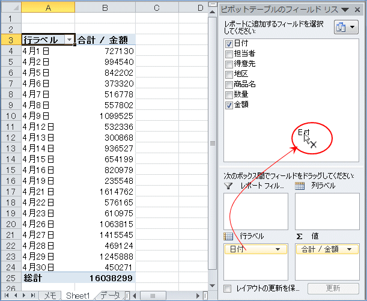
Task: Select row 3 header
Action: (11, 40)
